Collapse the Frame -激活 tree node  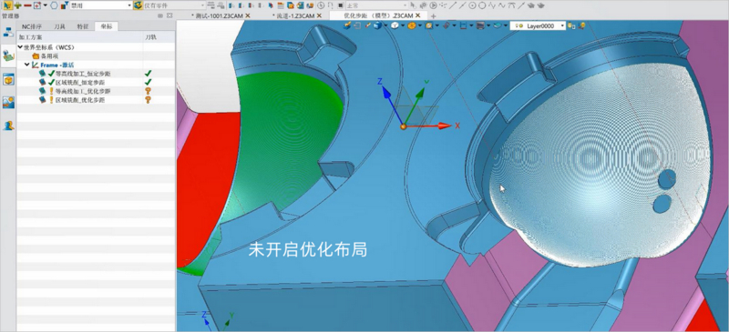27,65
